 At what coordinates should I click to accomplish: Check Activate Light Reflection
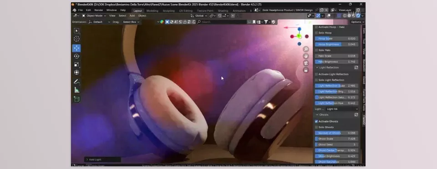[316, 75]
